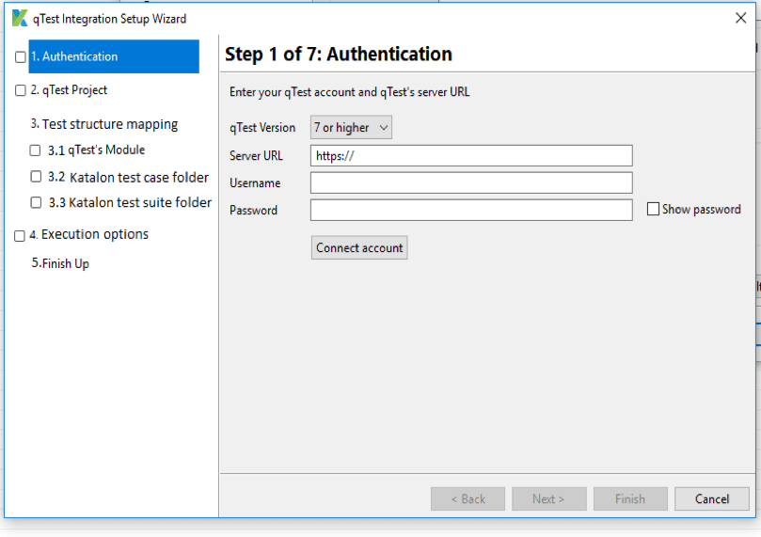This screenshot has width=761, height=537.
Task: Click the qTest Integration Setup Wizard title text
Action: [x=109, y=19]
